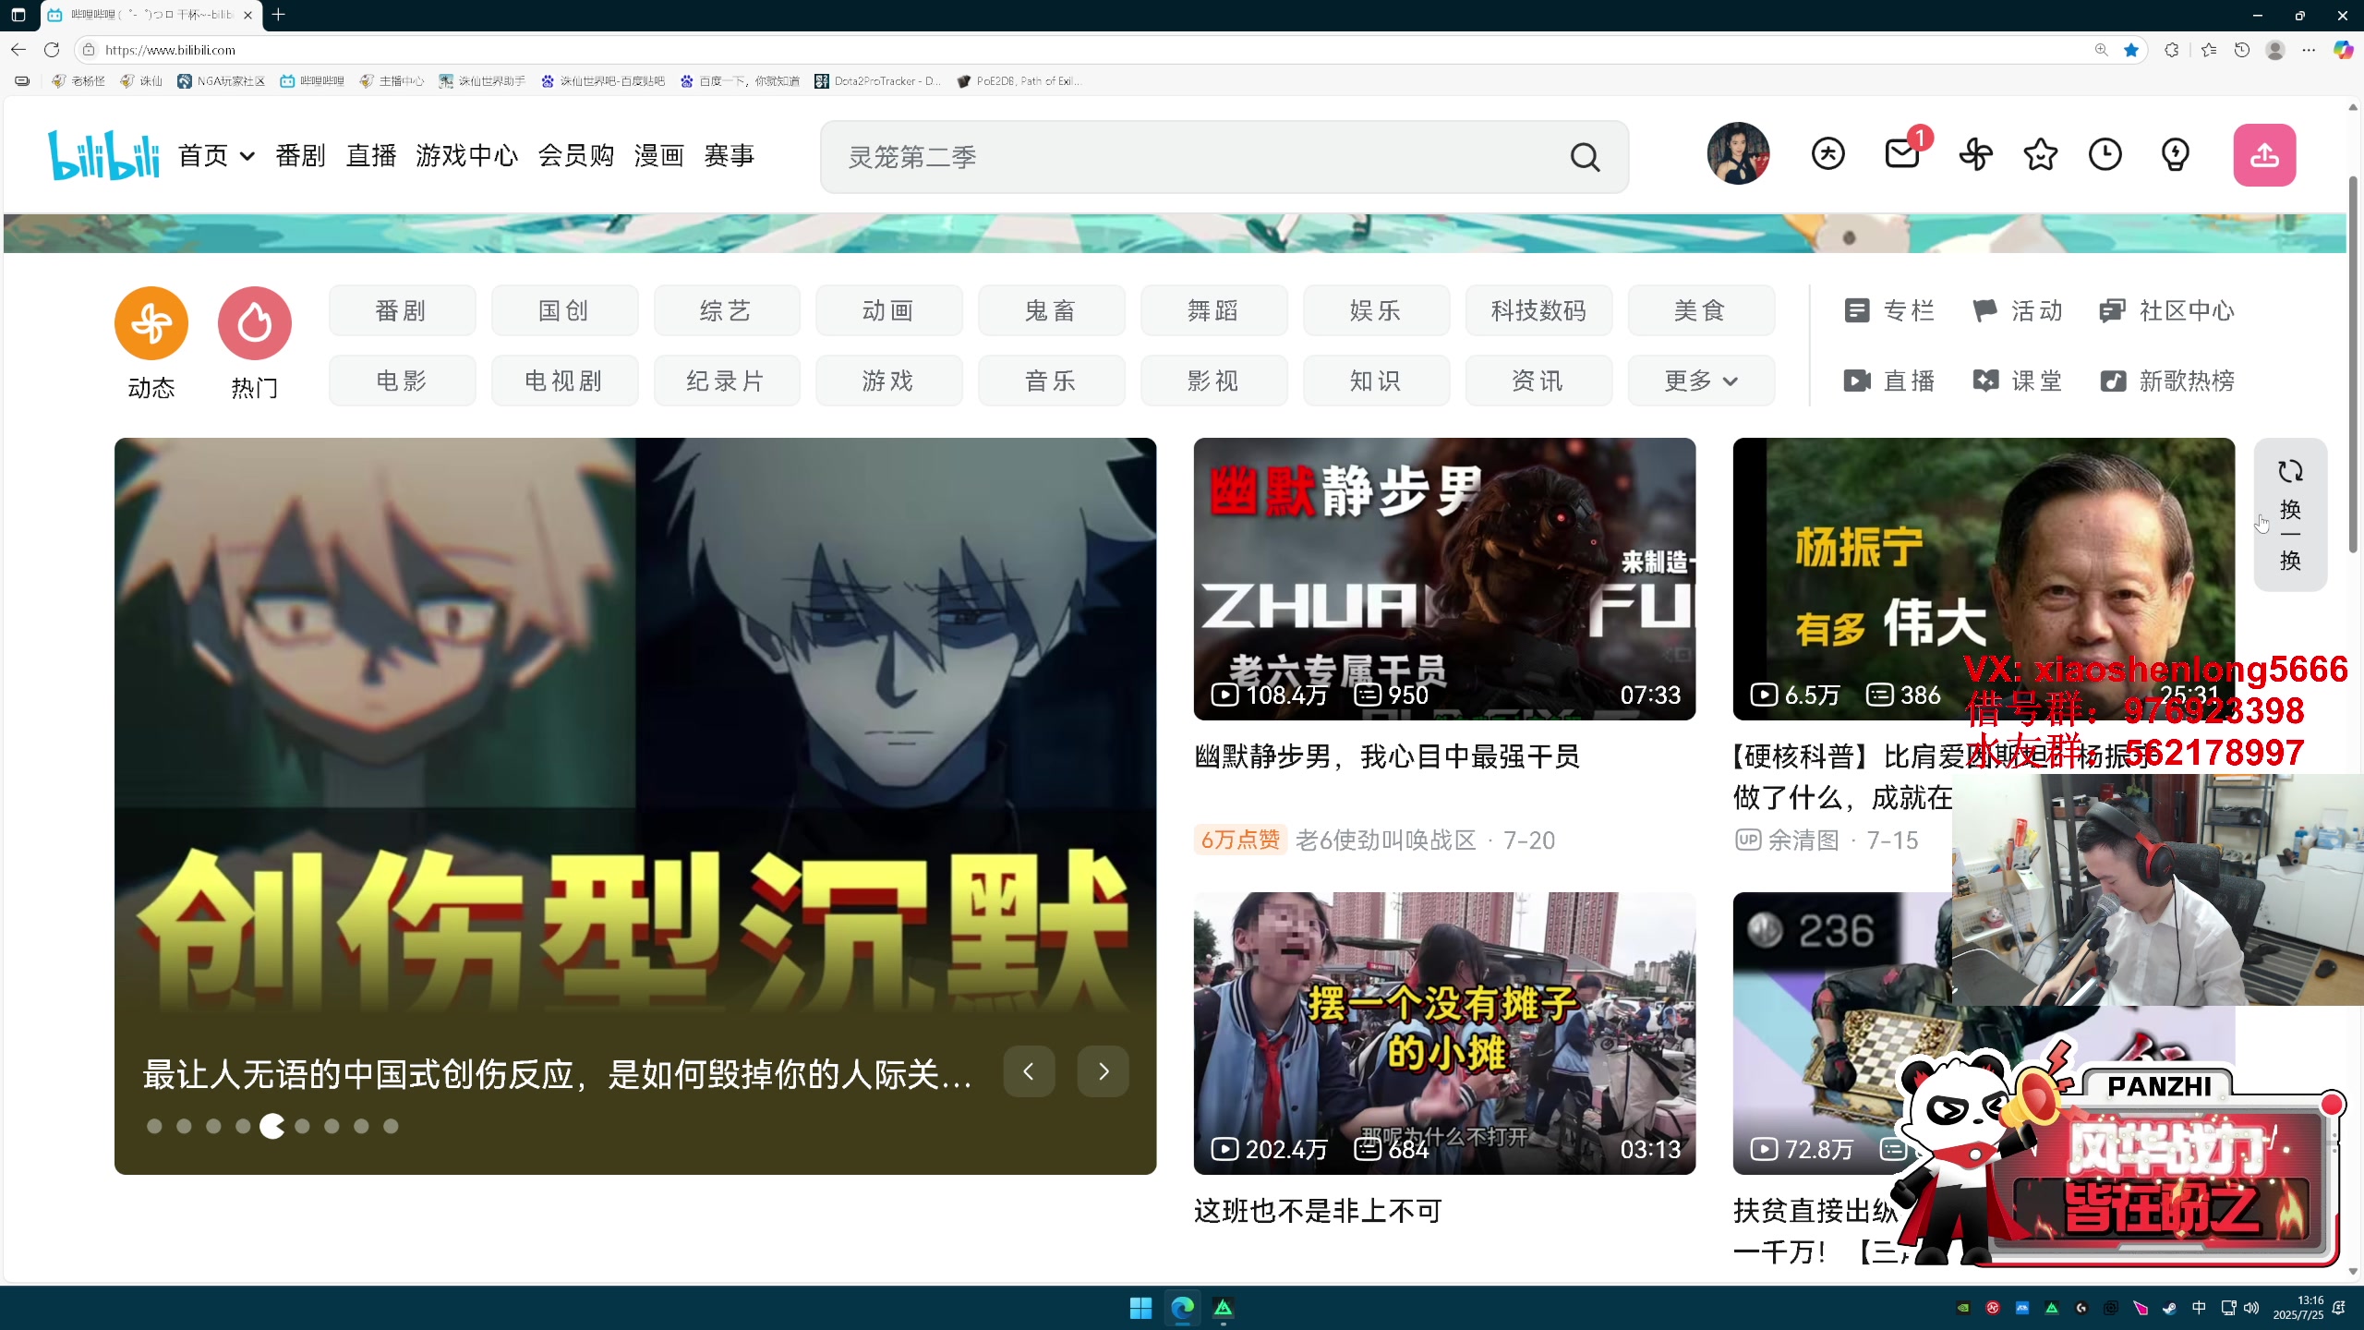Open the 课堂 classroom link
Image resolution: width=2364 pixels, height=1330 pixels.
tap(2017, 381)
